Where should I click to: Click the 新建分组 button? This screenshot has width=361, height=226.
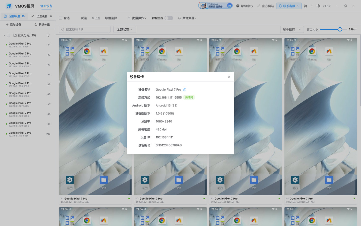(x=42, y=25)
